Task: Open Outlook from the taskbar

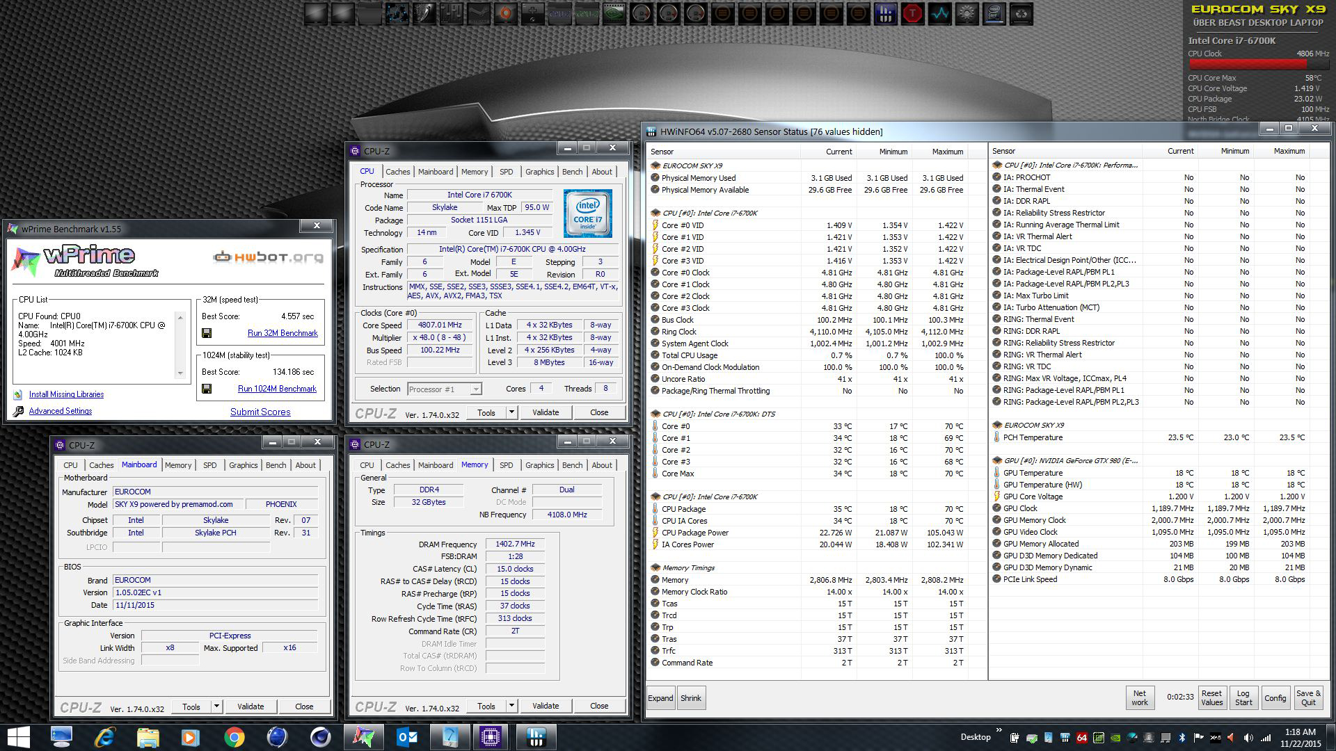Action: pyautogui.click(x=406, y=736)
